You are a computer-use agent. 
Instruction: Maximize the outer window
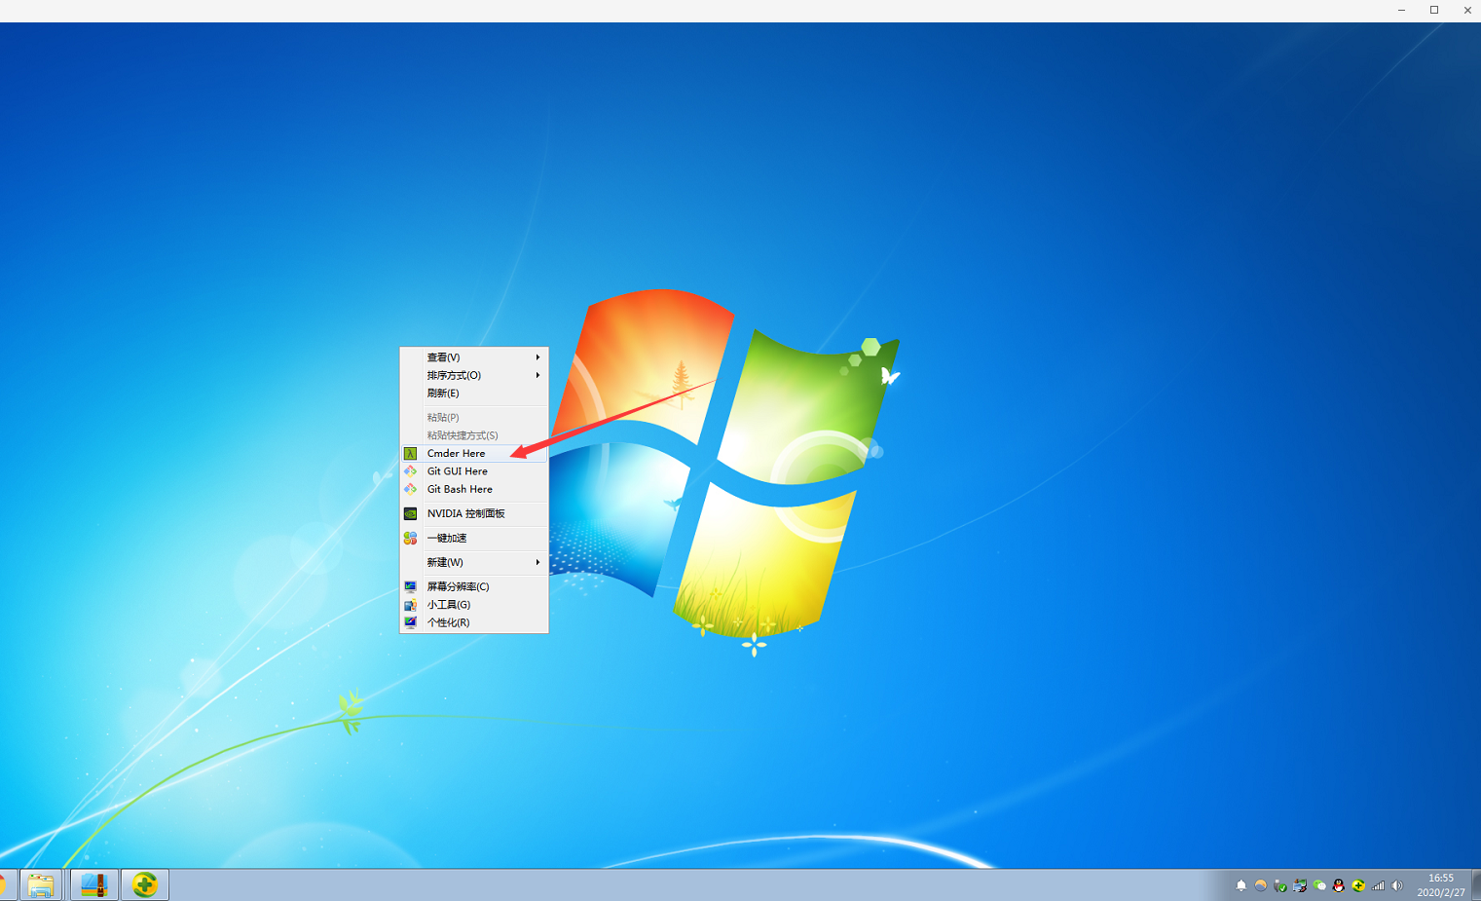[x=1434, y=10]
